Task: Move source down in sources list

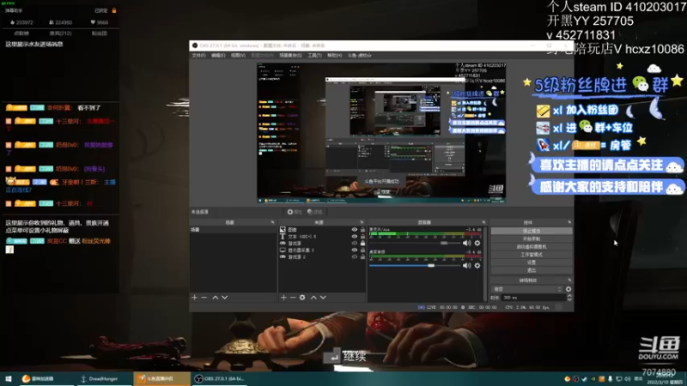Action: [x=324, y=298]
